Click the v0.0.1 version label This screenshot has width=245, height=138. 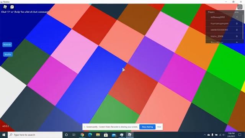[x=5, y=126]
